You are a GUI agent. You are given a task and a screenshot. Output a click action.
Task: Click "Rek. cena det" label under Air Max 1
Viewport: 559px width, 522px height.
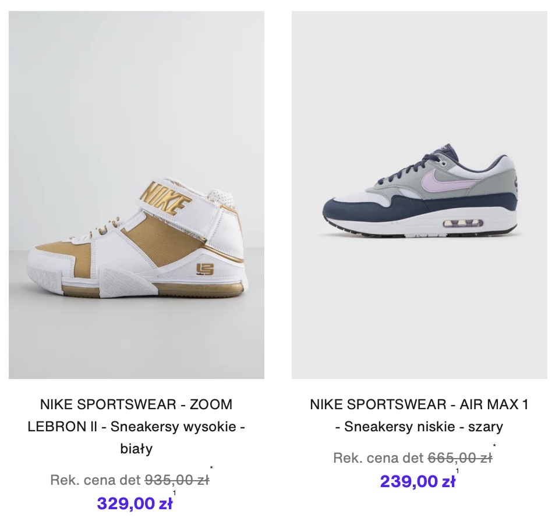coord(378,458)
